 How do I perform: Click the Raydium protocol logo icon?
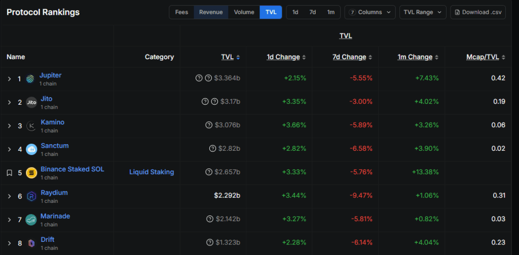(31, 196)
